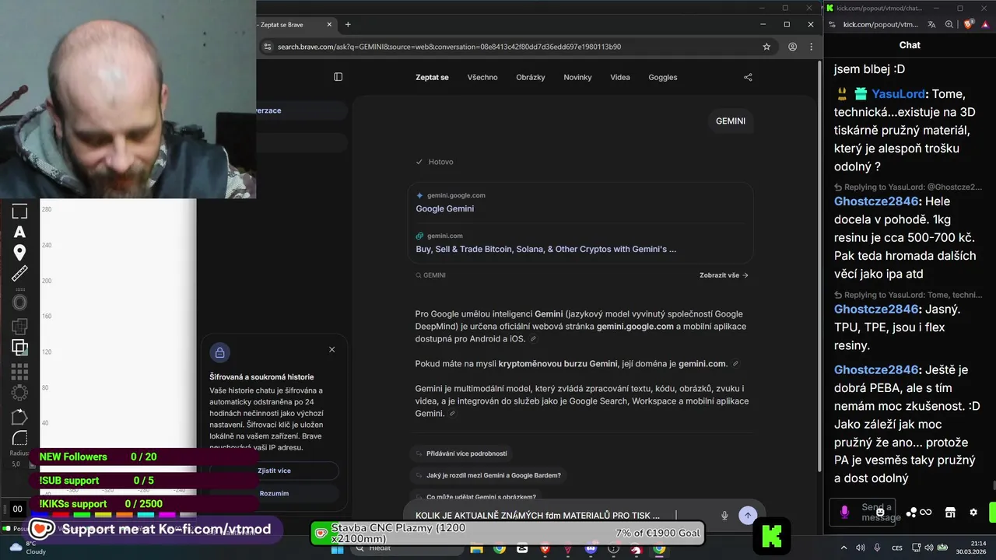
Task: Click the share icon in Brave search
Action: tap(748, 77)
